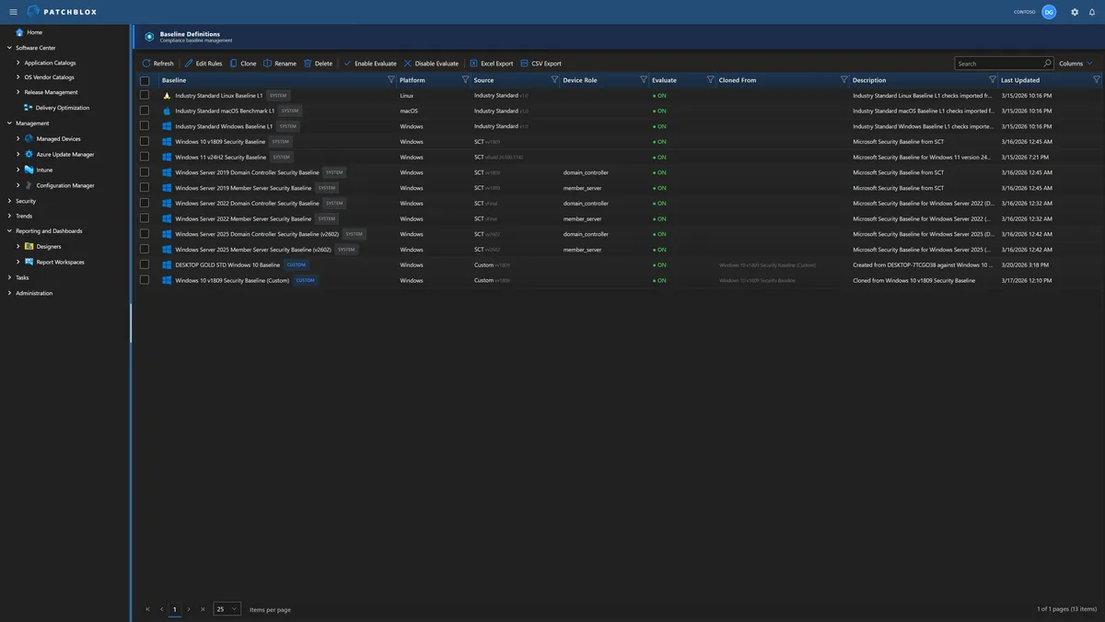1105x622 pixels.
Task: Click Edit Rules
Action: pos(204,64)
